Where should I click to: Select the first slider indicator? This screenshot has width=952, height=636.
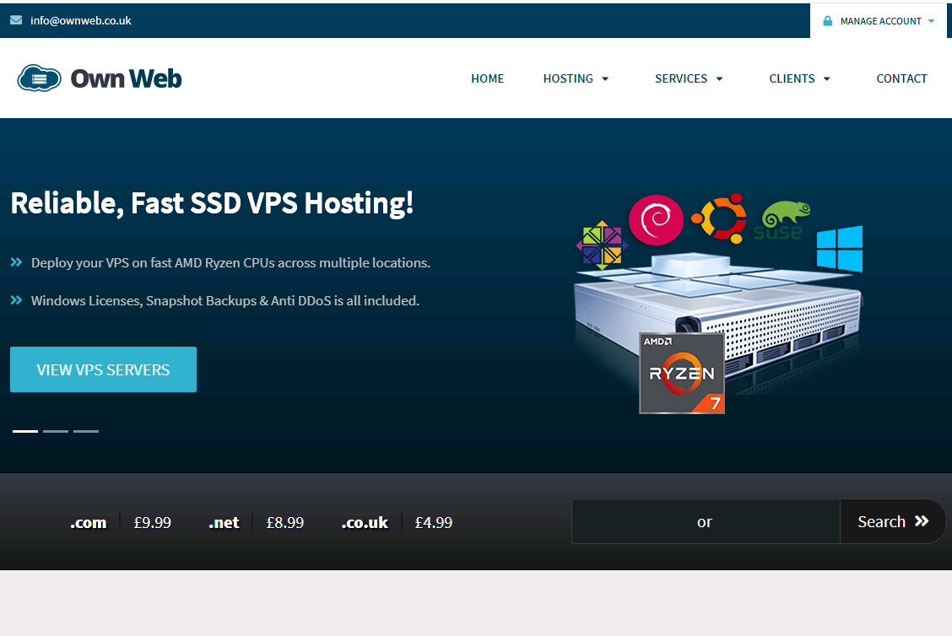tap(25, 432)
